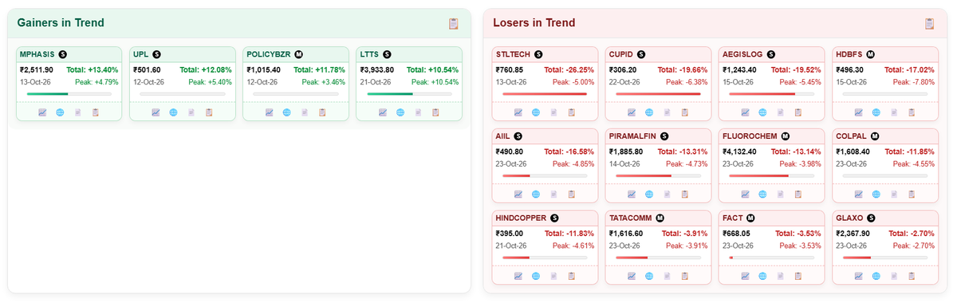Open the document icon on the CUPID card
The height and width of the screenshot is (303, 957).
coord(668,112)
